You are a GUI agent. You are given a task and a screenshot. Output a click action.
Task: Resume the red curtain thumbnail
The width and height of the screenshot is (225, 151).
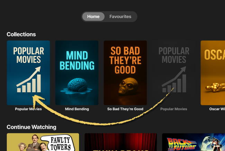coord(121,142)
